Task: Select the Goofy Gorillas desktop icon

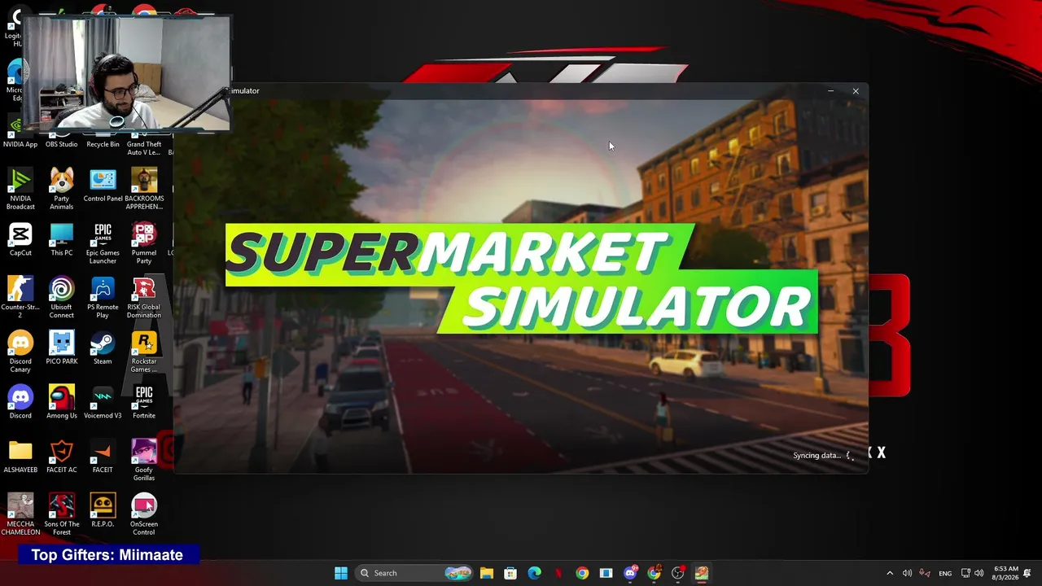Action: [x=144, y=461]
